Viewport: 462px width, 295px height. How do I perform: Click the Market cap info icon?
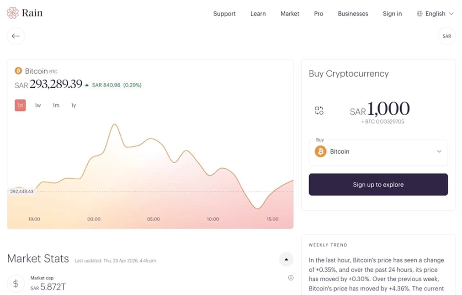291,278
